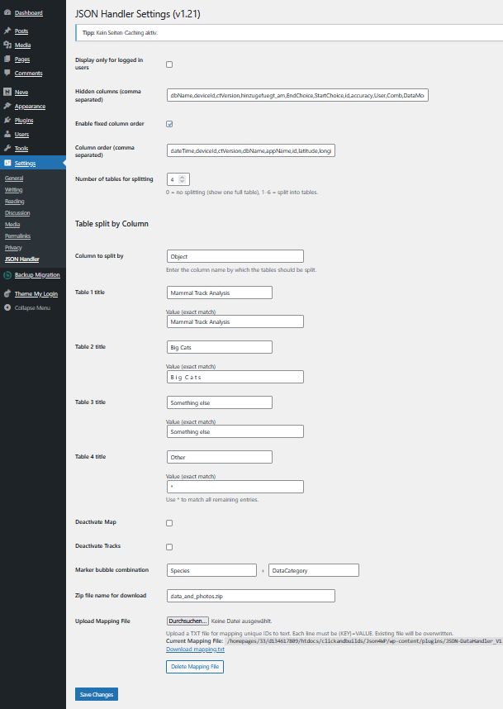Tick the Deactivate Map checkbox
This screenshot has width=503, height=709.
169,523
